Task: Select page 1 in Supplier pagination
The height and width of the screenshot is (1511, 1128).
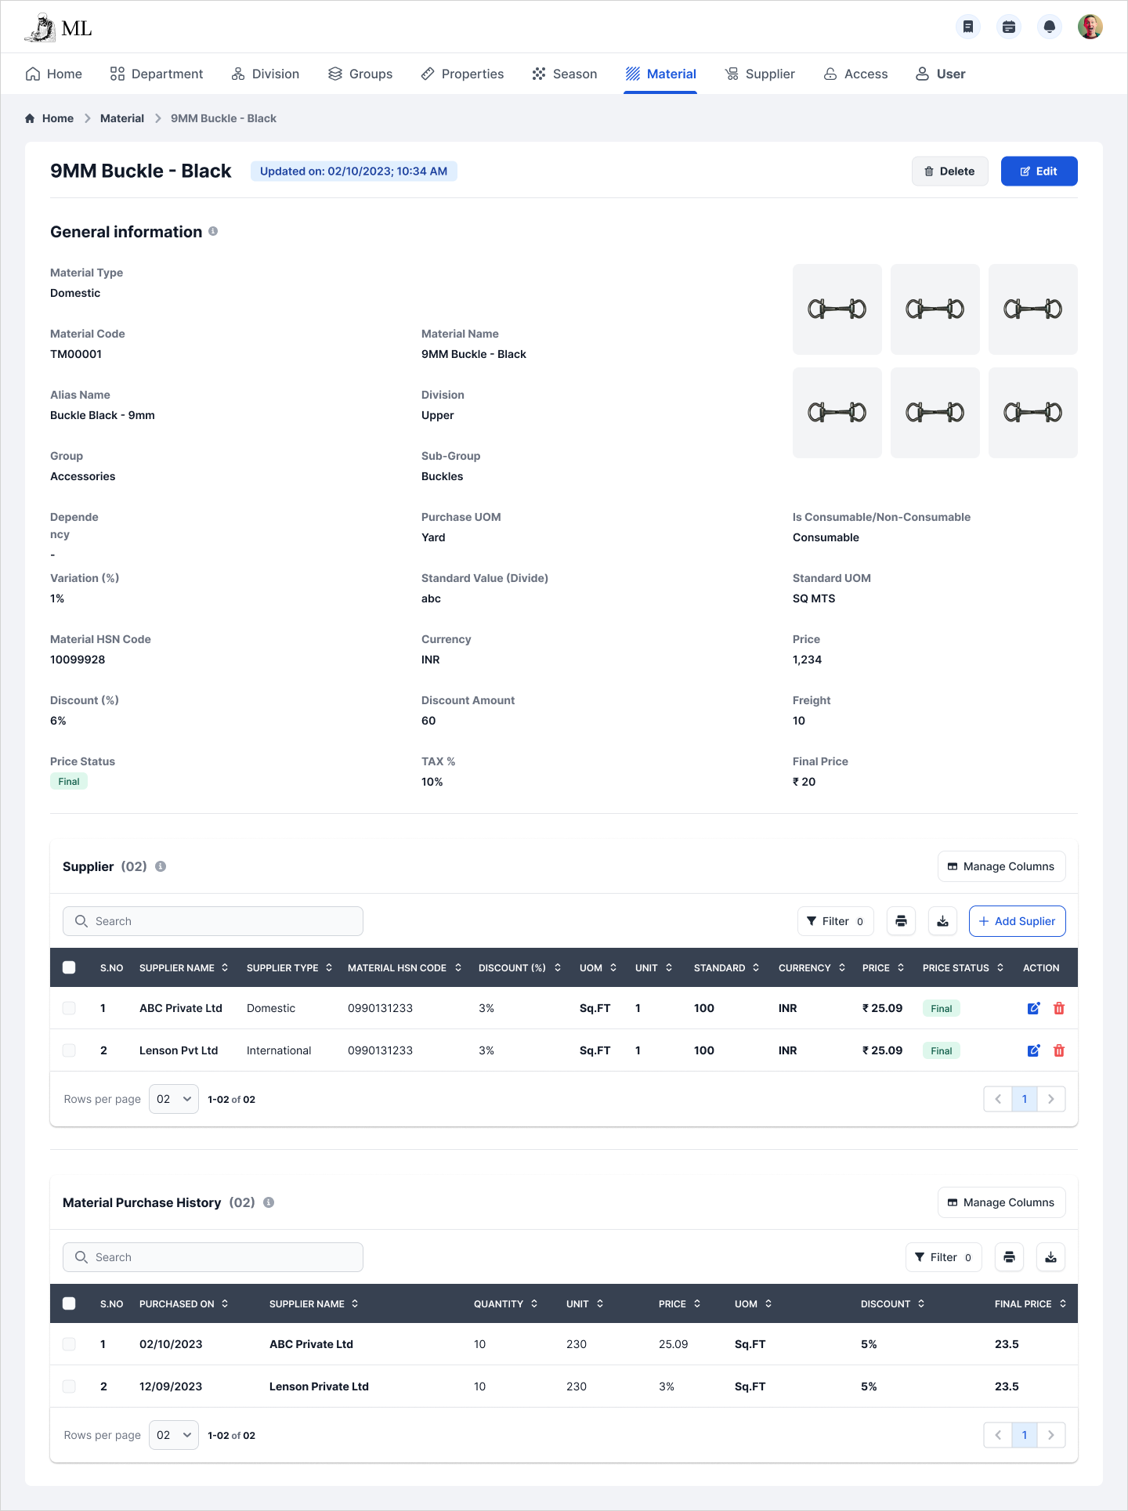Action: pos(1025,1099)
